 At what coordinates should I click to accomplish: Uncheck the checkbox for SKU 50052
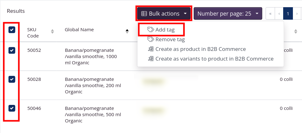coord(12,50)
